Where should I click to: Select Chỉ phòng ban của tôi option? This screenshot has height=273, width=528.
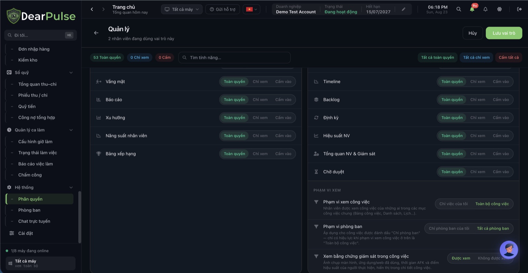(449, 229)
